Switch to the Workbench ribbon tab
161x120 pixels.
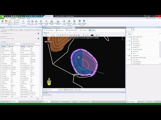(13, 18)
